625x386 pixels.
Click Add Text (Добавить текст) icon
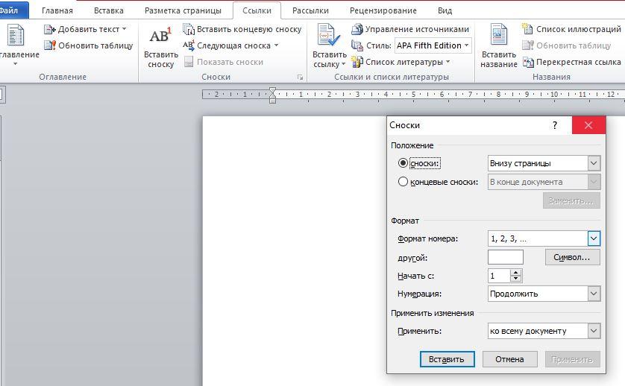pyautogui.click(x=50, y=29)
